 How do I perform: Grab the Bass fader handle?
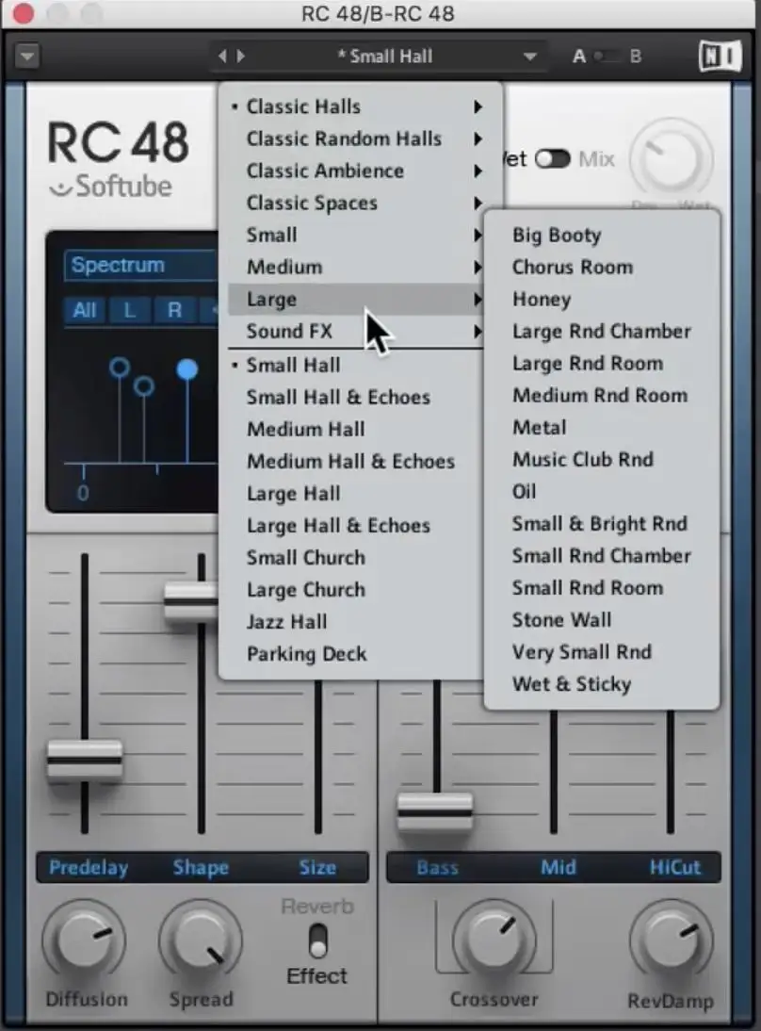pos(435,812)
